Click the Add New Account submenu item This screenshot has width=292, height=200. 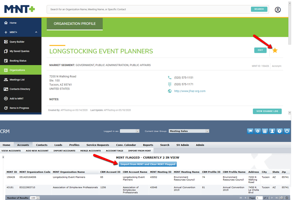[x=37, y=151]
